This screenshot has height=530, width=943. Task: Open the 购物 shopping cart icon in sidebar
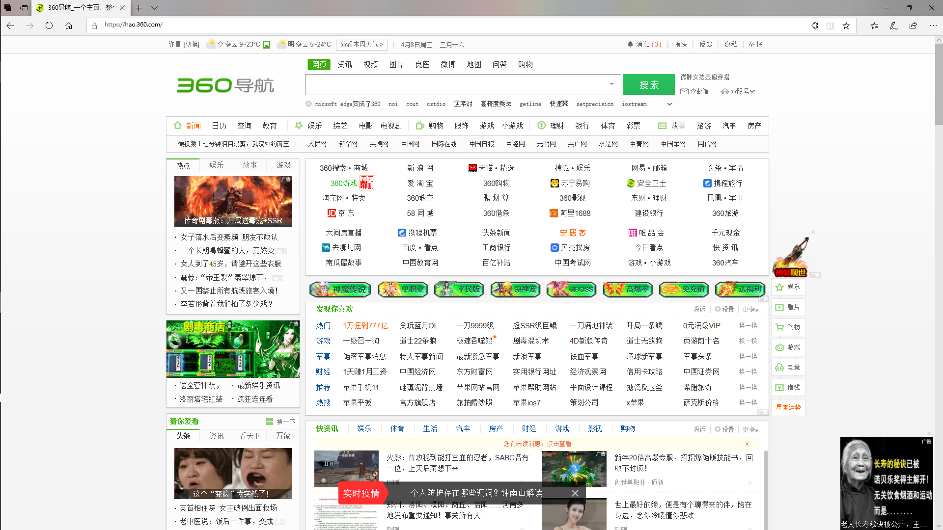tap(780, 327)
